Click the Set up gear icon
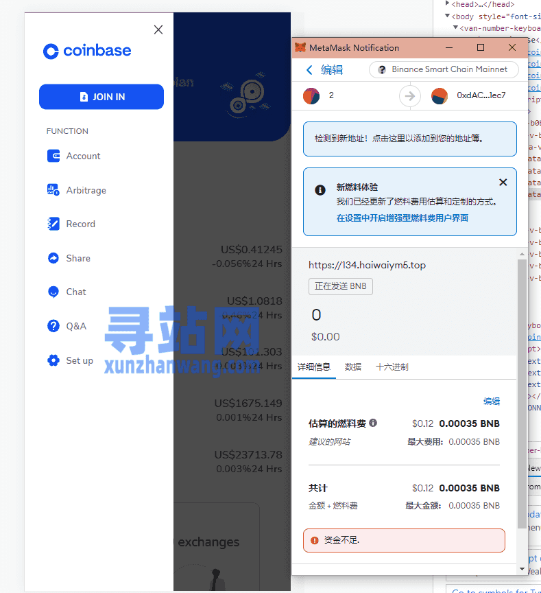The image size is (541, 593). click(x=53, y=360)
